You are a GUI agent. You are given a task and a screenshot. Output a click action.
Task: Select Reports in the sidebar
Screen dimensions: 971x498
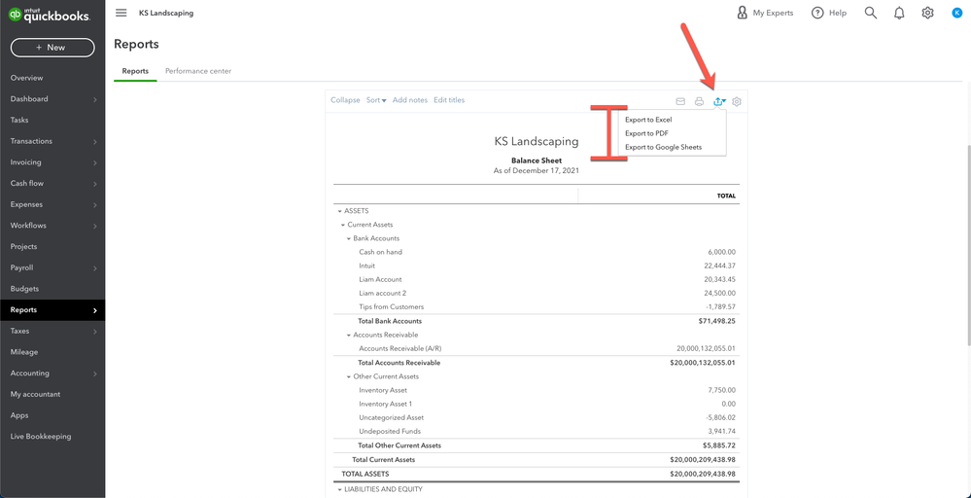[52, 309]
